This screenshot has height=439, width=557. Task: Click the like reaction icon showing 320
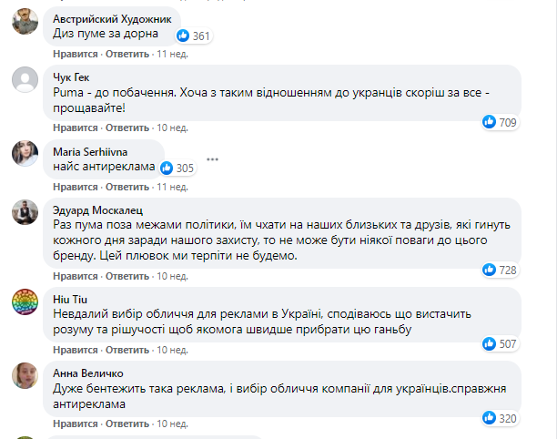click(490, 419)
